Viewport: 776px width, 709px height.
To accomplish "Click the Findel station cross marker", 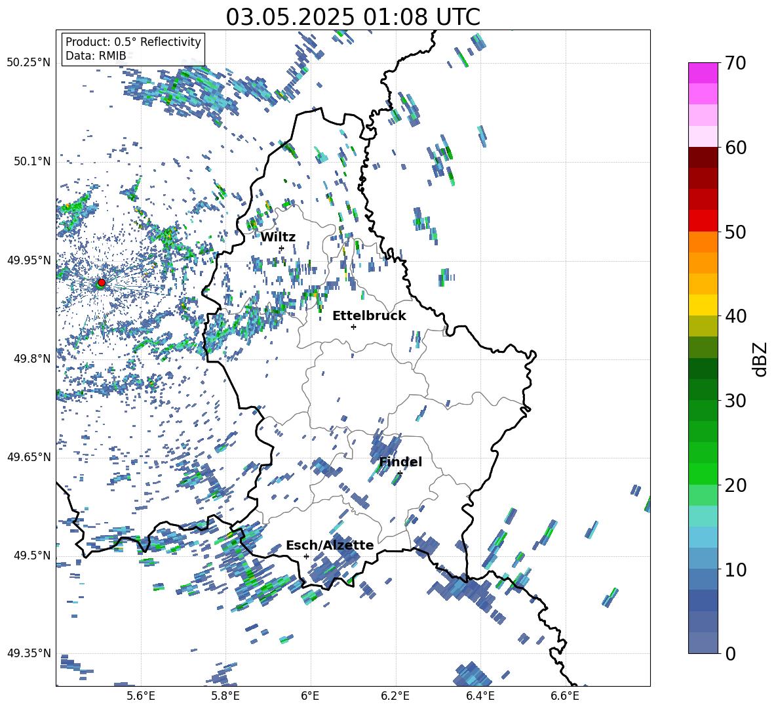I will pyautogui.click(x=400, y=473).
